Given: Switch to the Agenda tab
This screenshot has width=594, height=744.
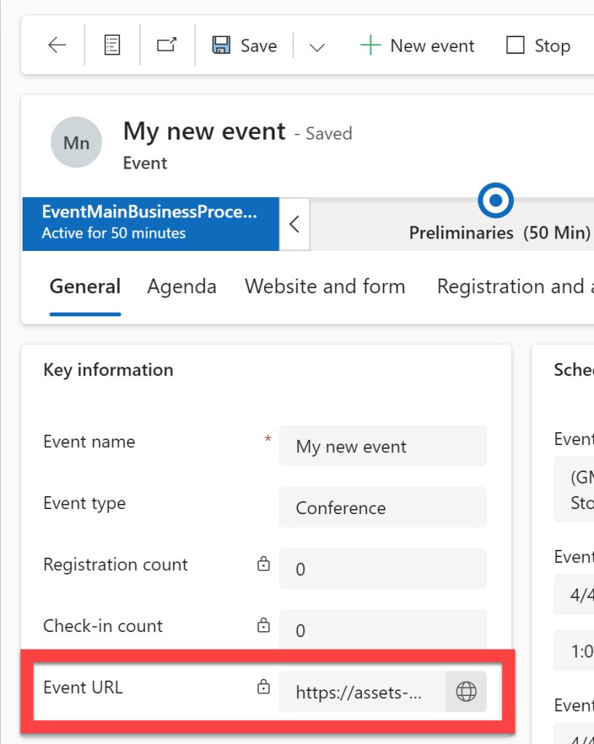Looking at the screenshot, I should 181,287.
